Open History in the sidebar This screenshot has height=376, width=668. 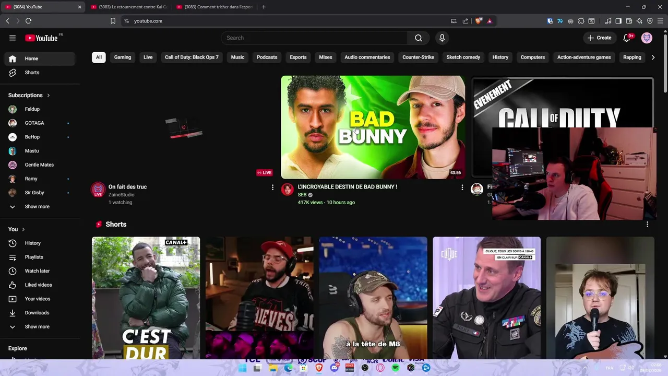click(40, 243)
